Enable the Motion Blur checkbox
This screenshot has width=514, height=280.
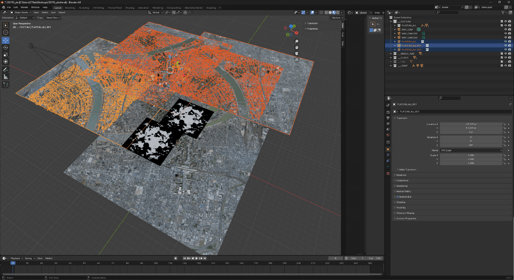pyautogui.click(x=398, y=197)
